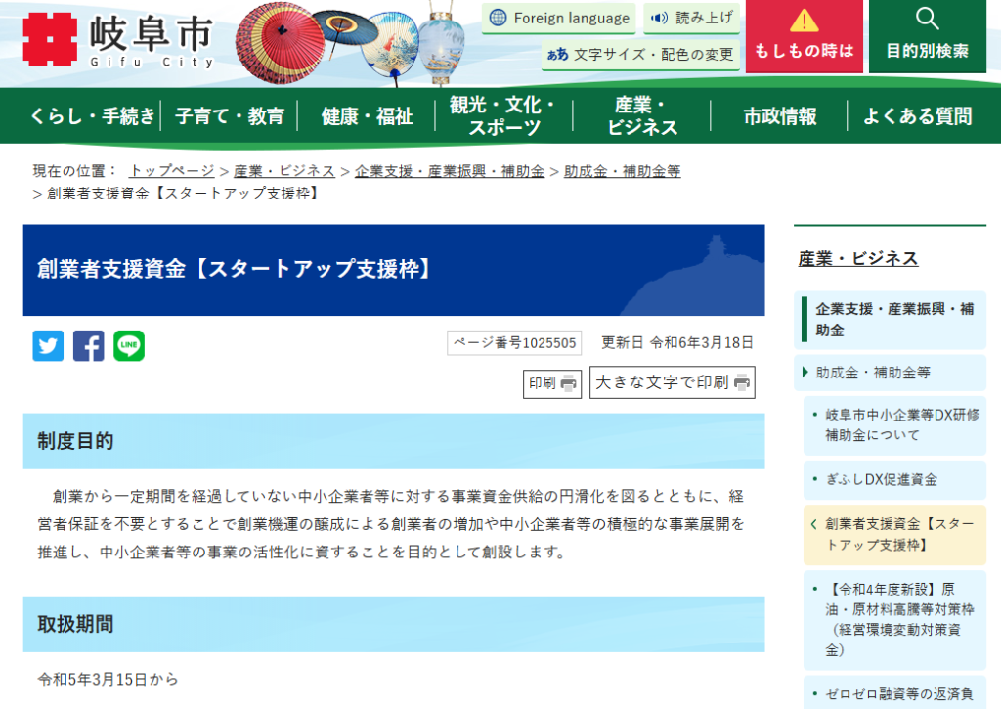This screenshot has width=1001, height=709.
Task: Expand 助成金・補助金等 in sidebar
Action: click(x=873, y=372)
